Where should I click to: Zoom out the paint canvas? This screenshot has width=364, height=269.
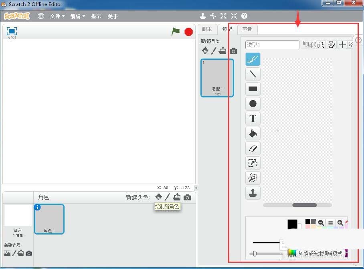point(321,223)
